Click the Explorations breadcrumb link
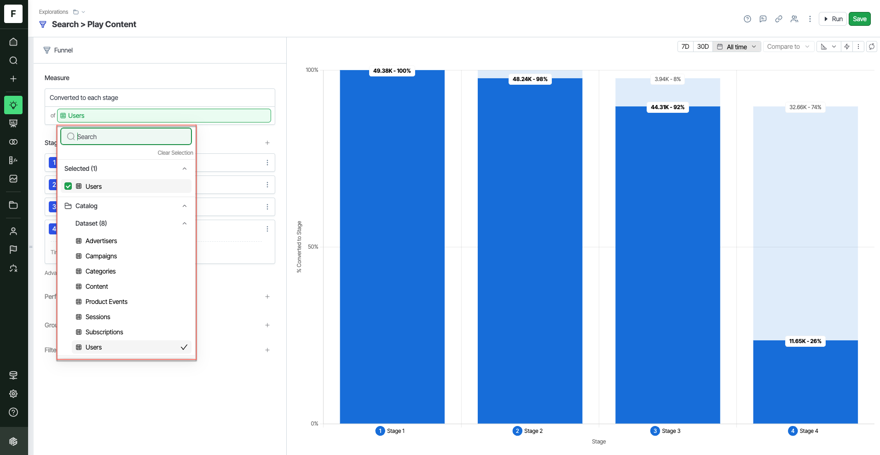This screenshot has width=880, height=455. pos(53,12)
